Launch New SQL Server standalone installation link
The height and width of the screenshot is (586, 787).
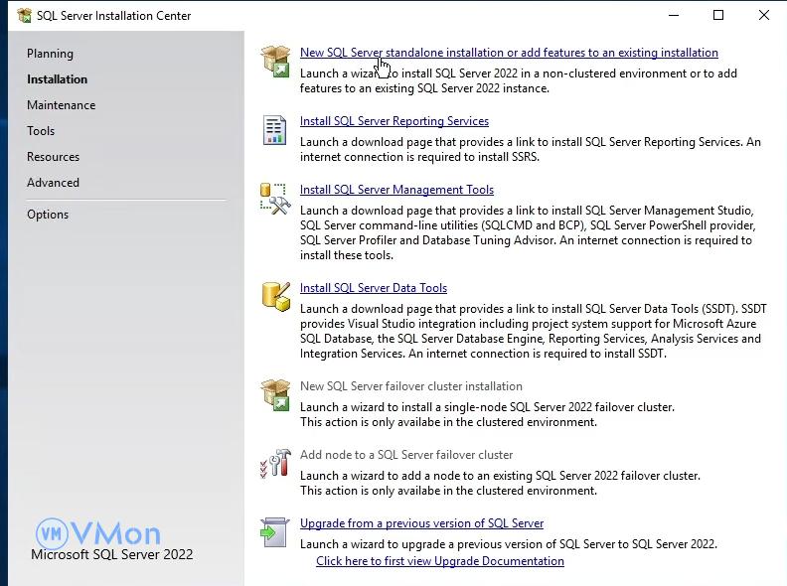click(x=509, y=53)
